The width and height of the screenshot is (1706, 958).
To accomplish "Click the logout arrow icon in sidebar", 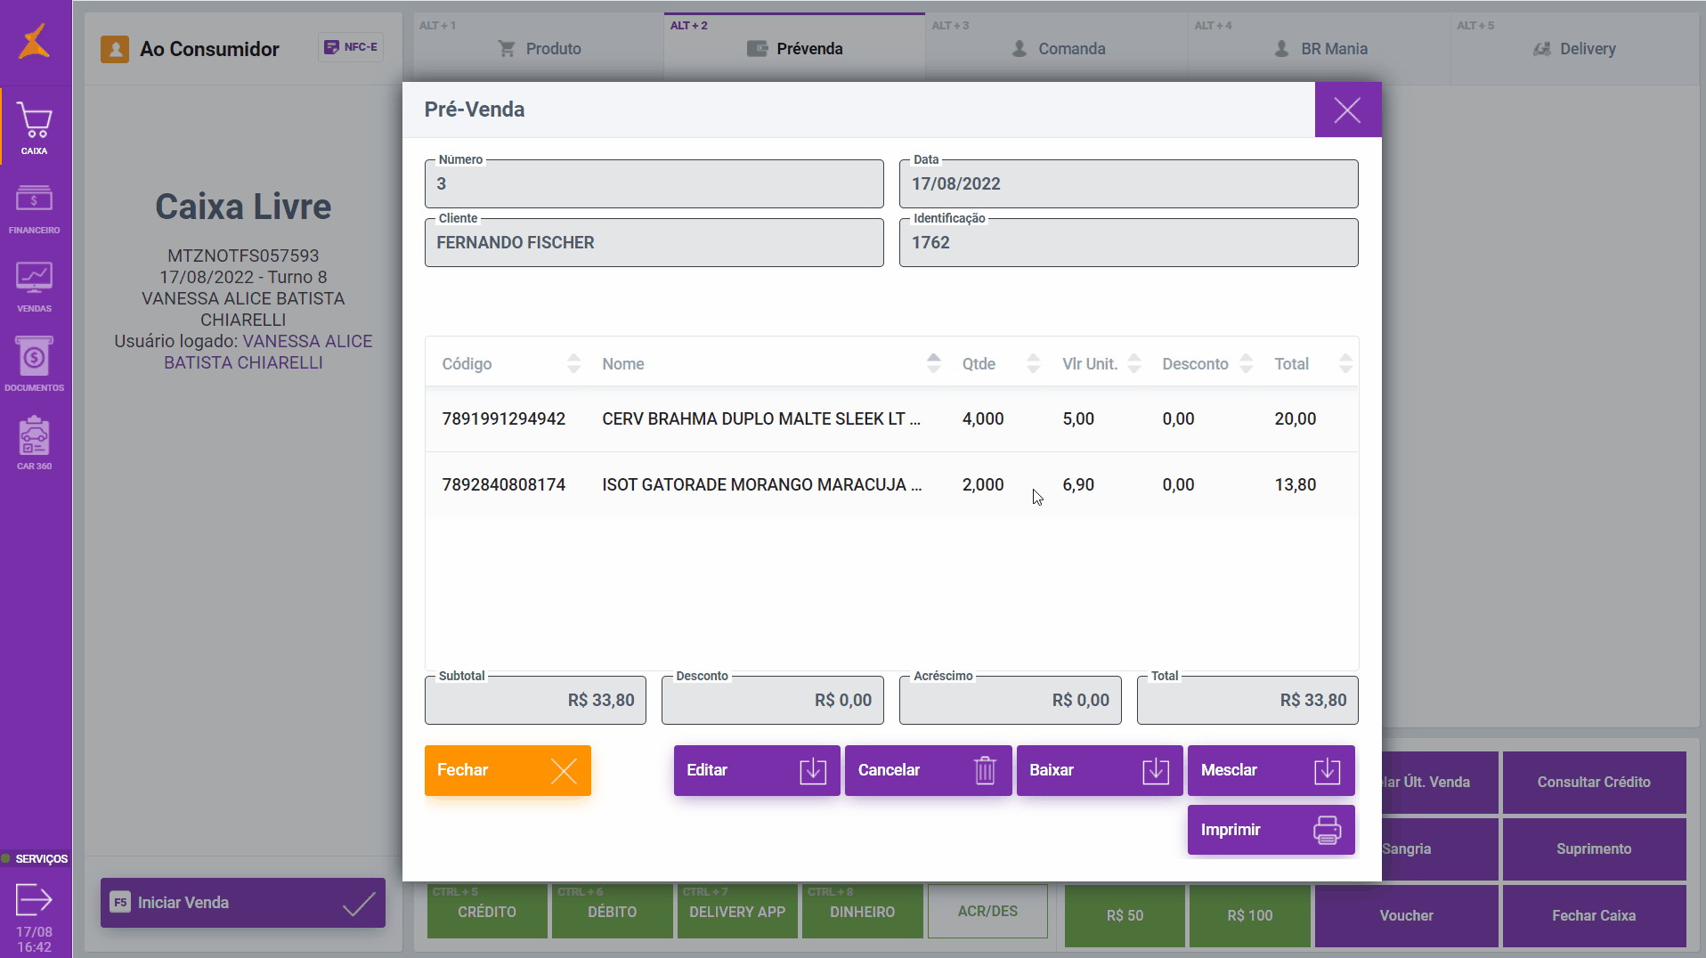I will pos(35,899).
